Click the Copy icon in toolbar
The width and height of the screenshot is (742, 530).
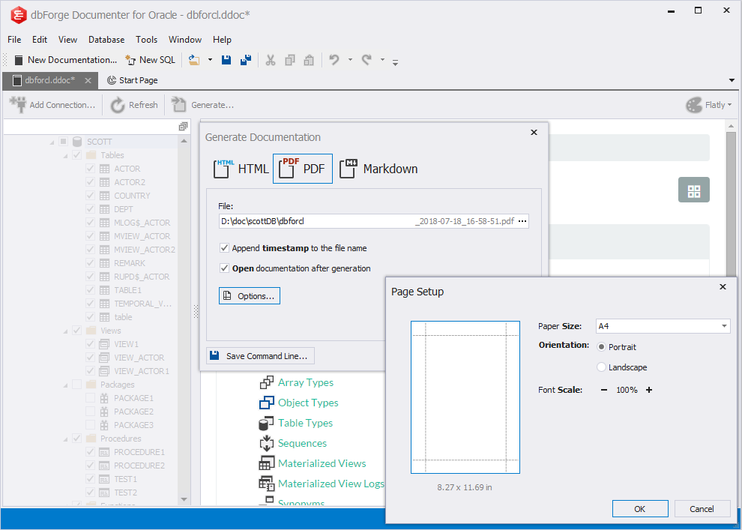coord(289,60)
